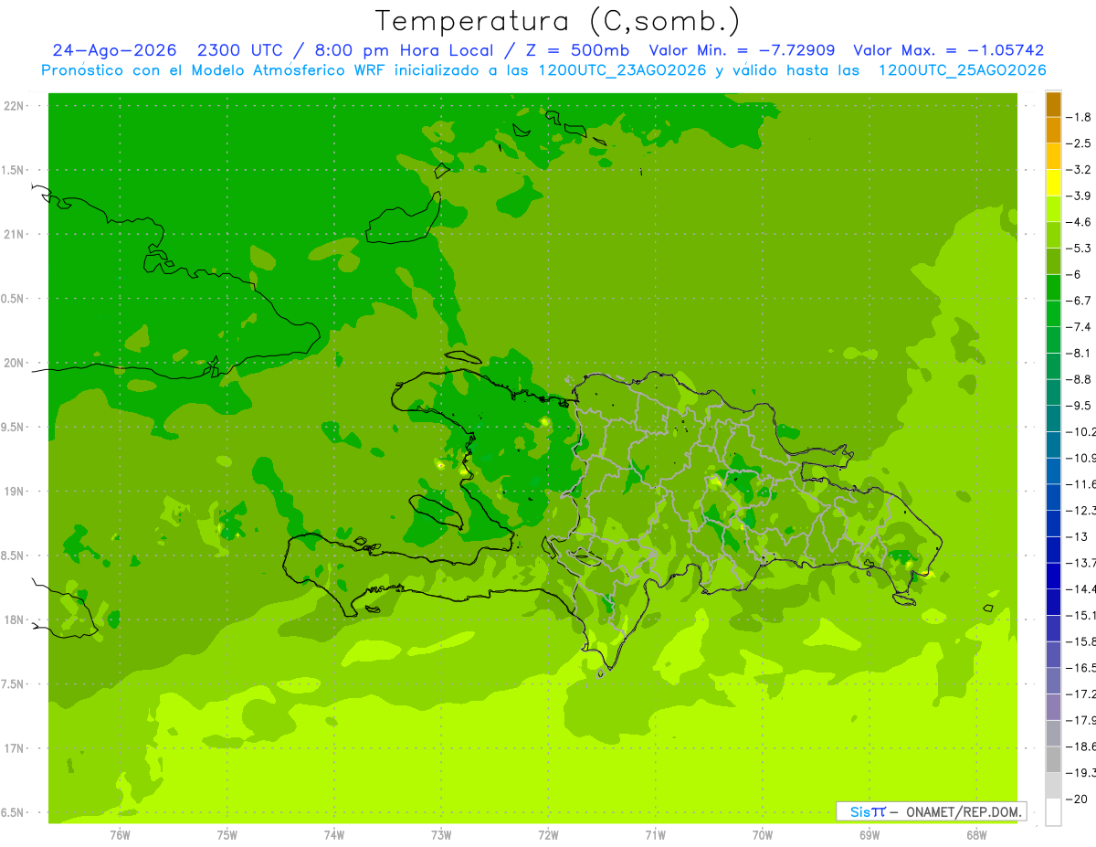The height and width of the screenshot is (847, 1096).
Task: Pick the green swatch between -6 and -6.7
Action: (x=1053, y=287)
